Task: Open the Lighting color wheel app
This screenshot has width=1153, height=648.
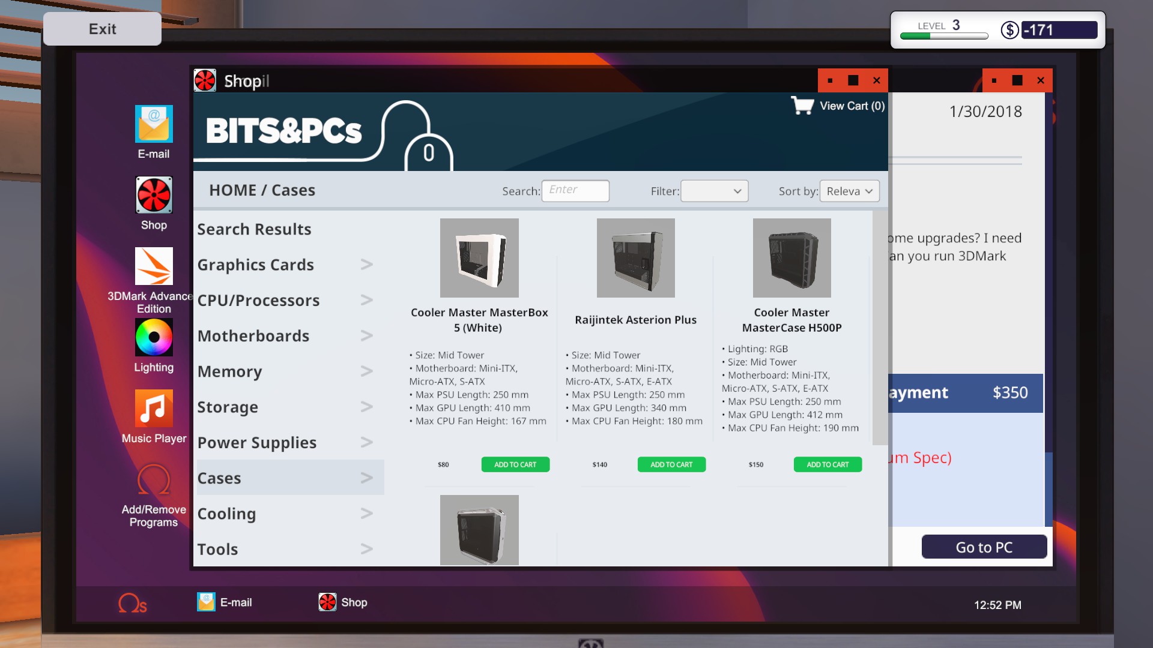Action: pos(154,337)
